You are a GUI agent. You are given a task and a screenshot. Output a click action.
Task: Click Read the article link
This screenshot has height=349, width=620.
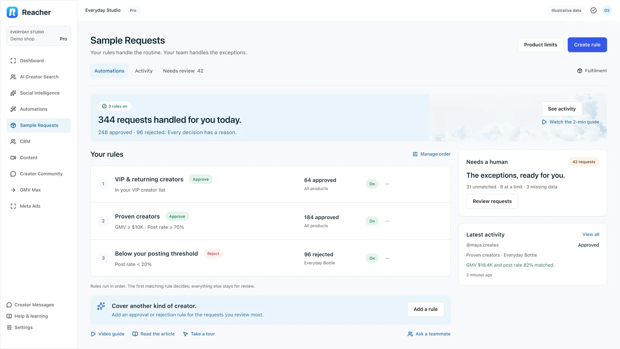(x=153, y=334)
